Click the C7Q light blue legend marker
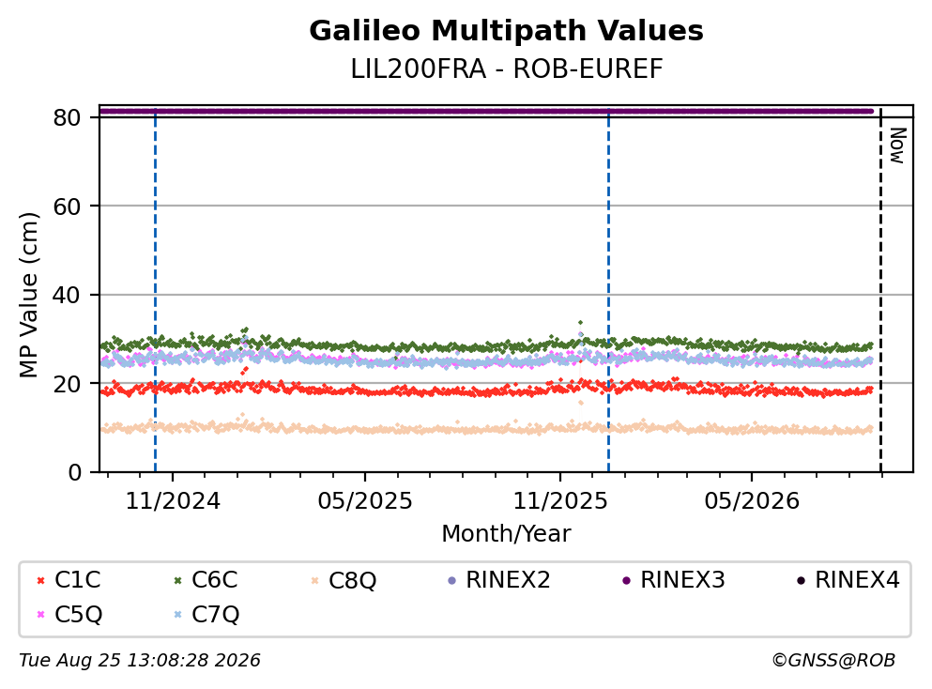 coord(177,615)
